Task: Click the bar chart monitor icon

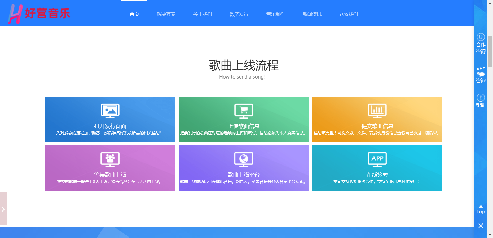Action: pos(377,111)
